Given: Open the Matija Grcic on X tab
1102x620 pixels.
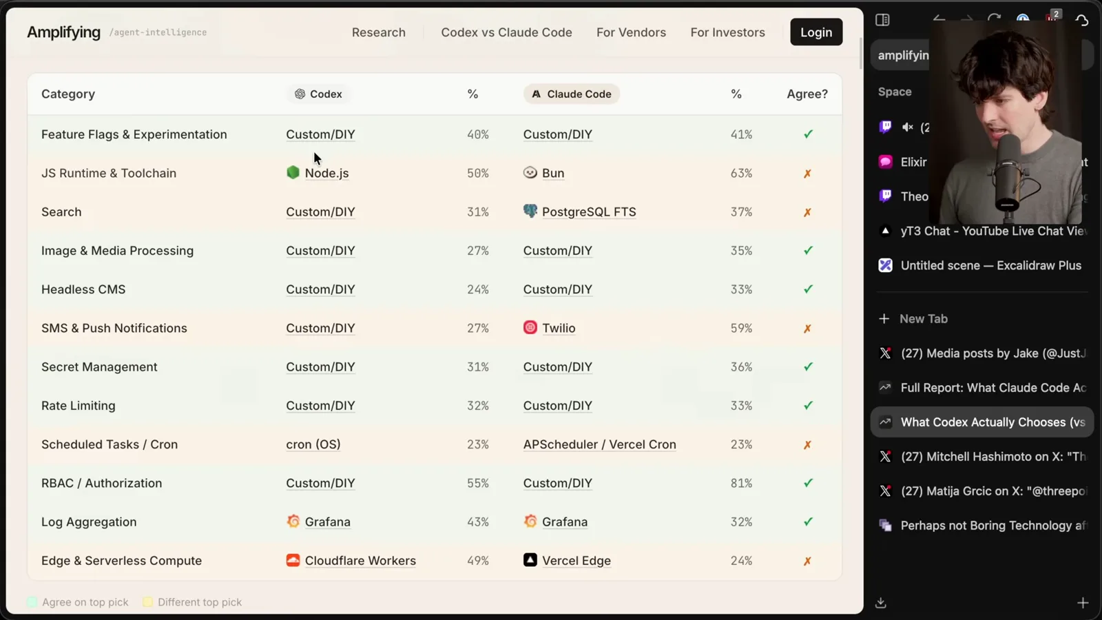Looking at the screenshot, I should tap(982, 491).
